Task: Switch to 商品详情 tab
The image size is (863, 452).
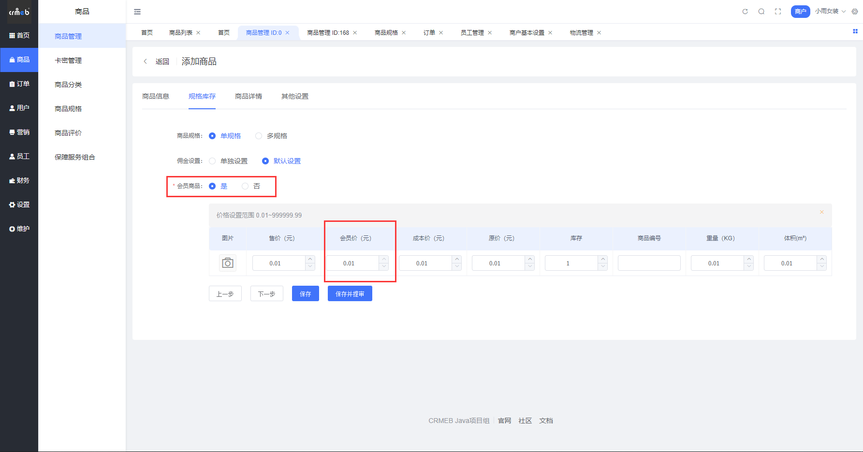Action: coord(249,96)
